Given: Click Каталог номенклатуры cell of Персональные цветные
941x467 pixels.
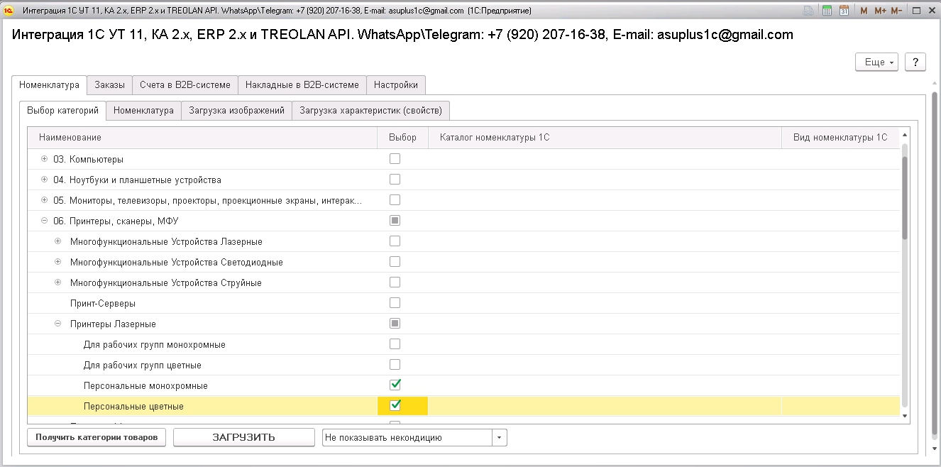Looking at the screenshot, I should click(605, 406).
